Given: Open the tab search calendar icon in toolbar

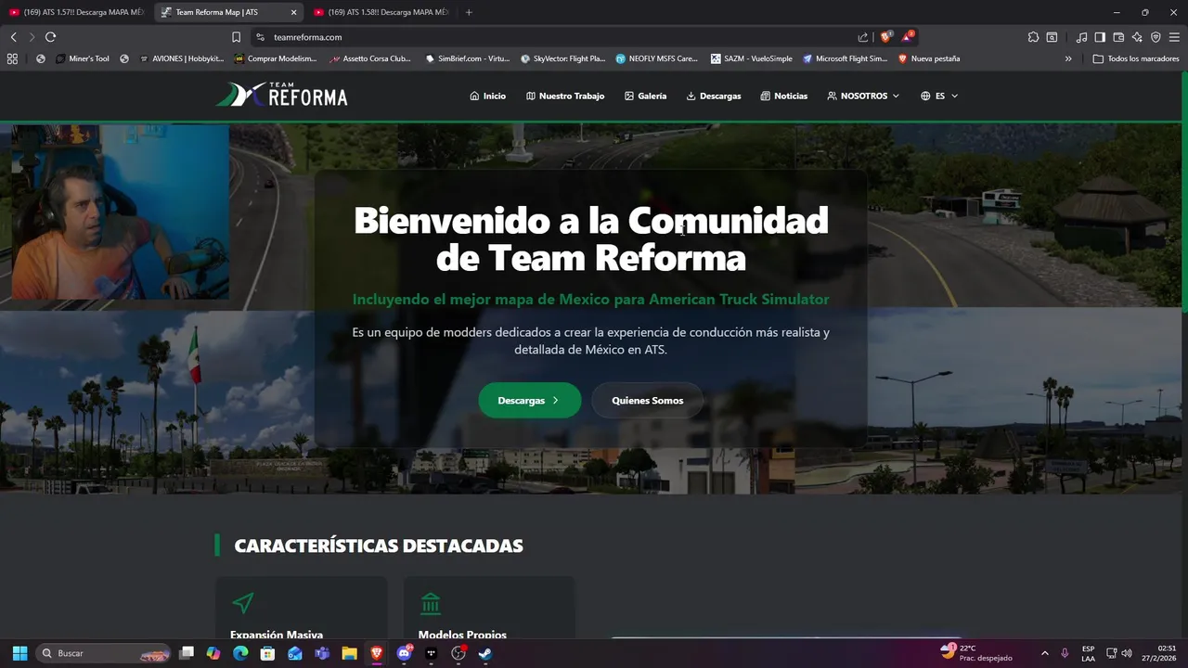Looking at the screenshot, I should tap(1052, 37).
